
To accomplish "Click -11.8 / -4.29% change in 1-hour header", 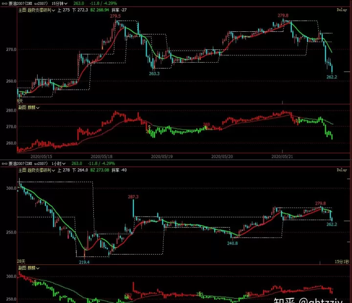I will [x=101, y=163].
